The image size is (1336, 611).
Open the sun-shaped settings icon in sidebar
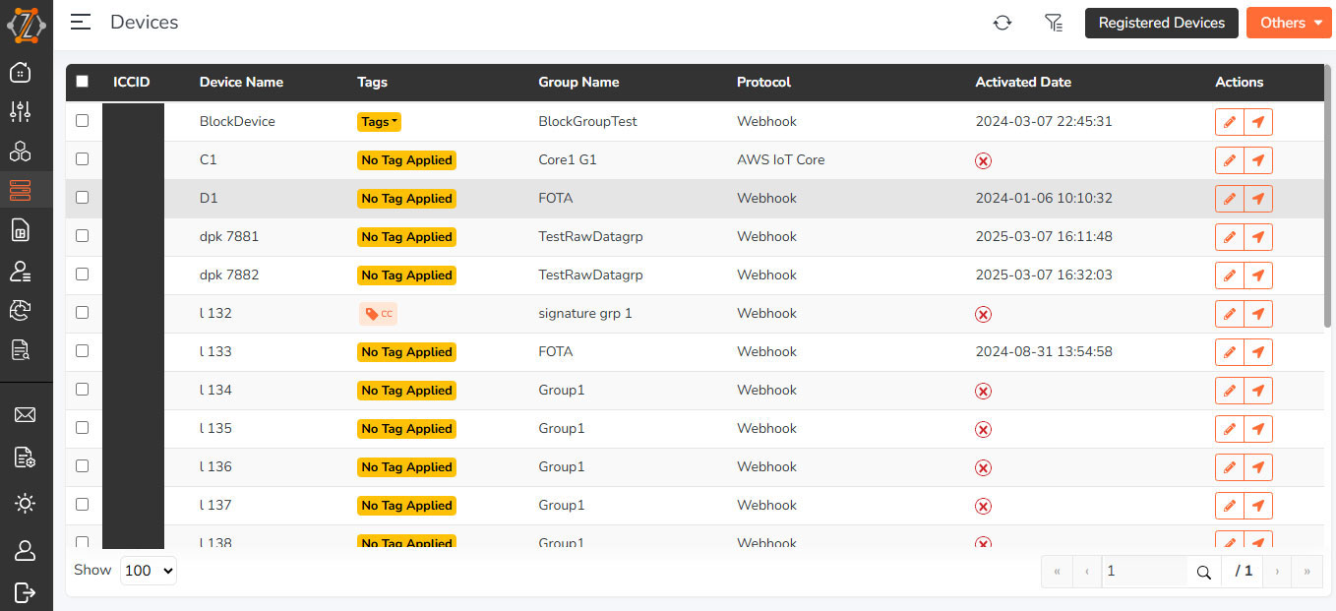point(25,504)
